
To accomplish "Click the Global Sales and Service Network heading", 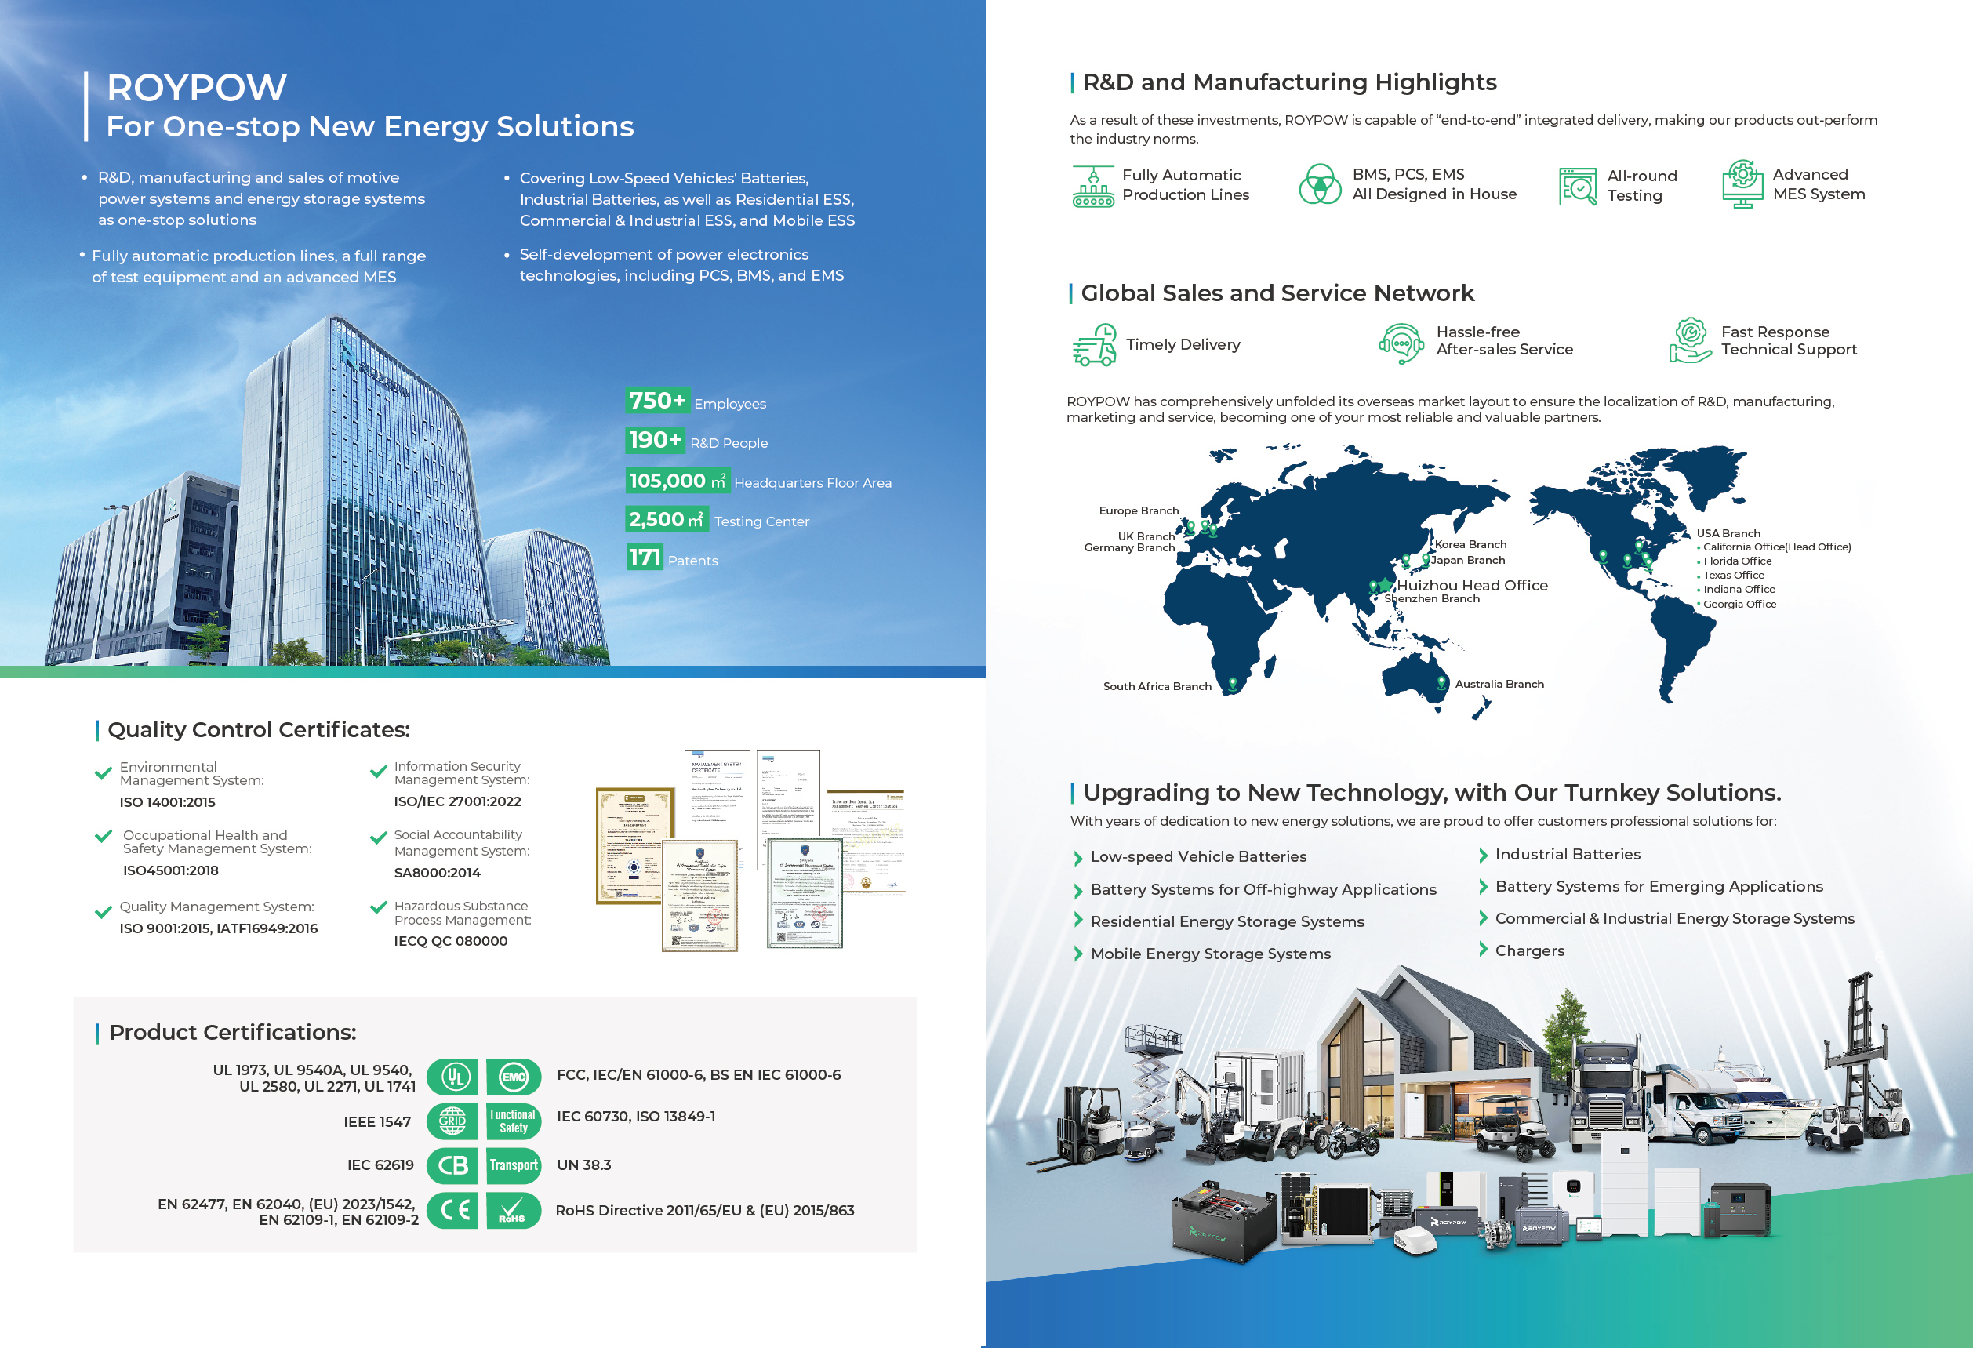I will [1277, 294].
